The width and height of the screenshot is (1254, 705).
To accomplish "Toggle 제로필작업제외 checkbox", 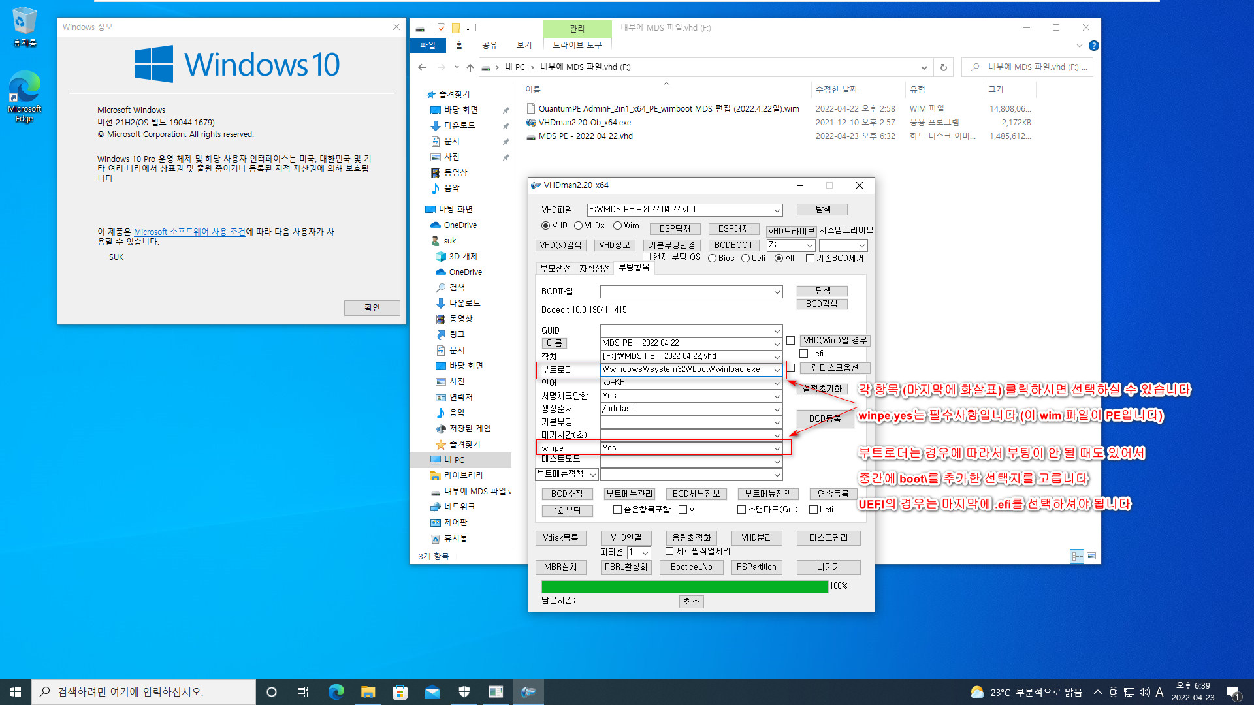I will click(669, 552).
